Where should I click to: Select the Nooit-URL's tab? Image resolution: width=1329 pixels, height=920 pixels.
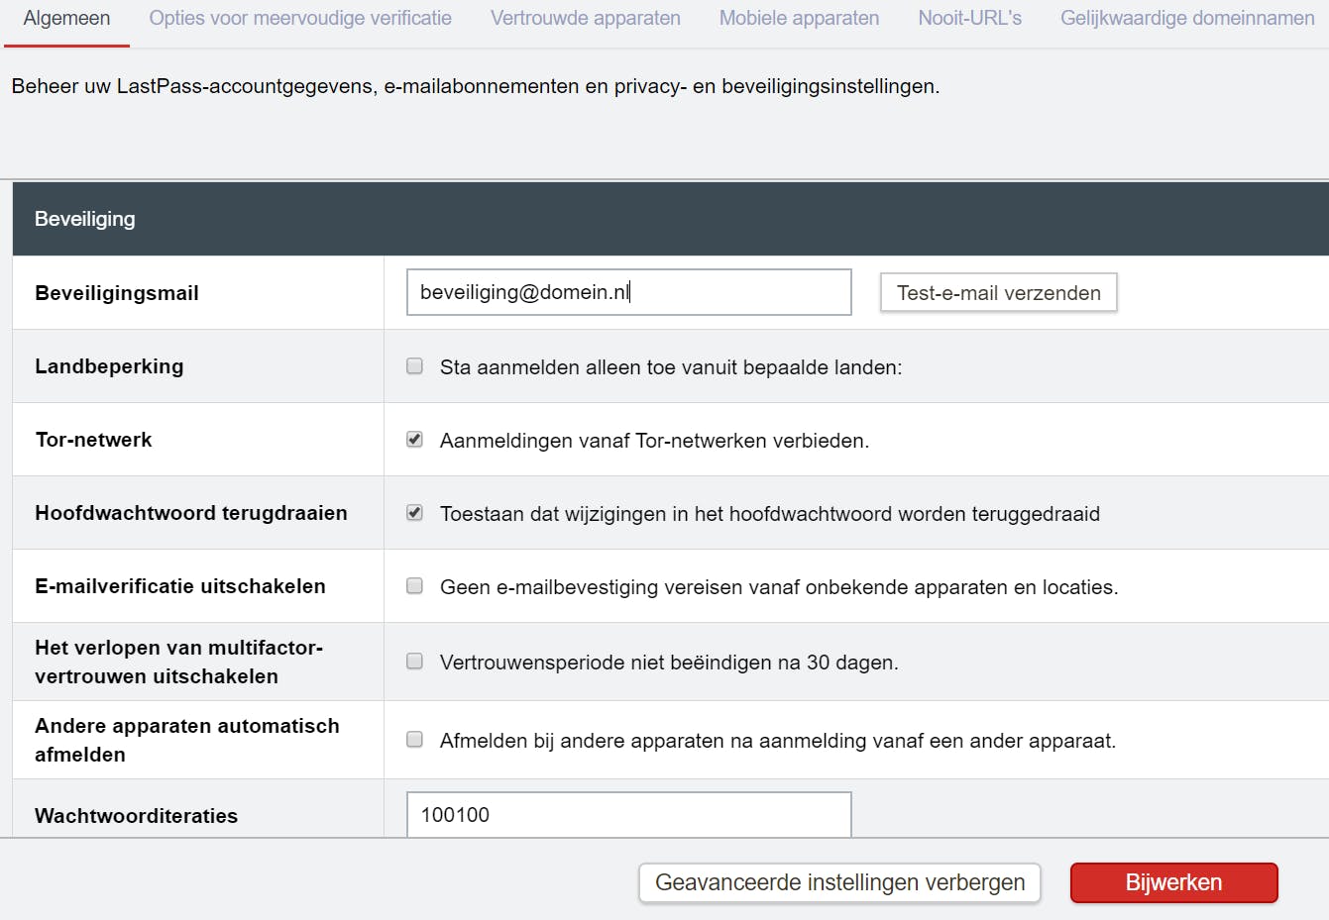click(969, 19)
